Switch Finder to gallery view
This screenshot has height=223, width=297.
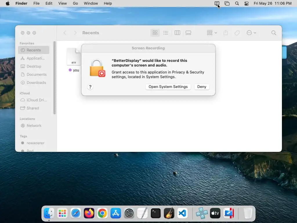click(x=188, y=33)
